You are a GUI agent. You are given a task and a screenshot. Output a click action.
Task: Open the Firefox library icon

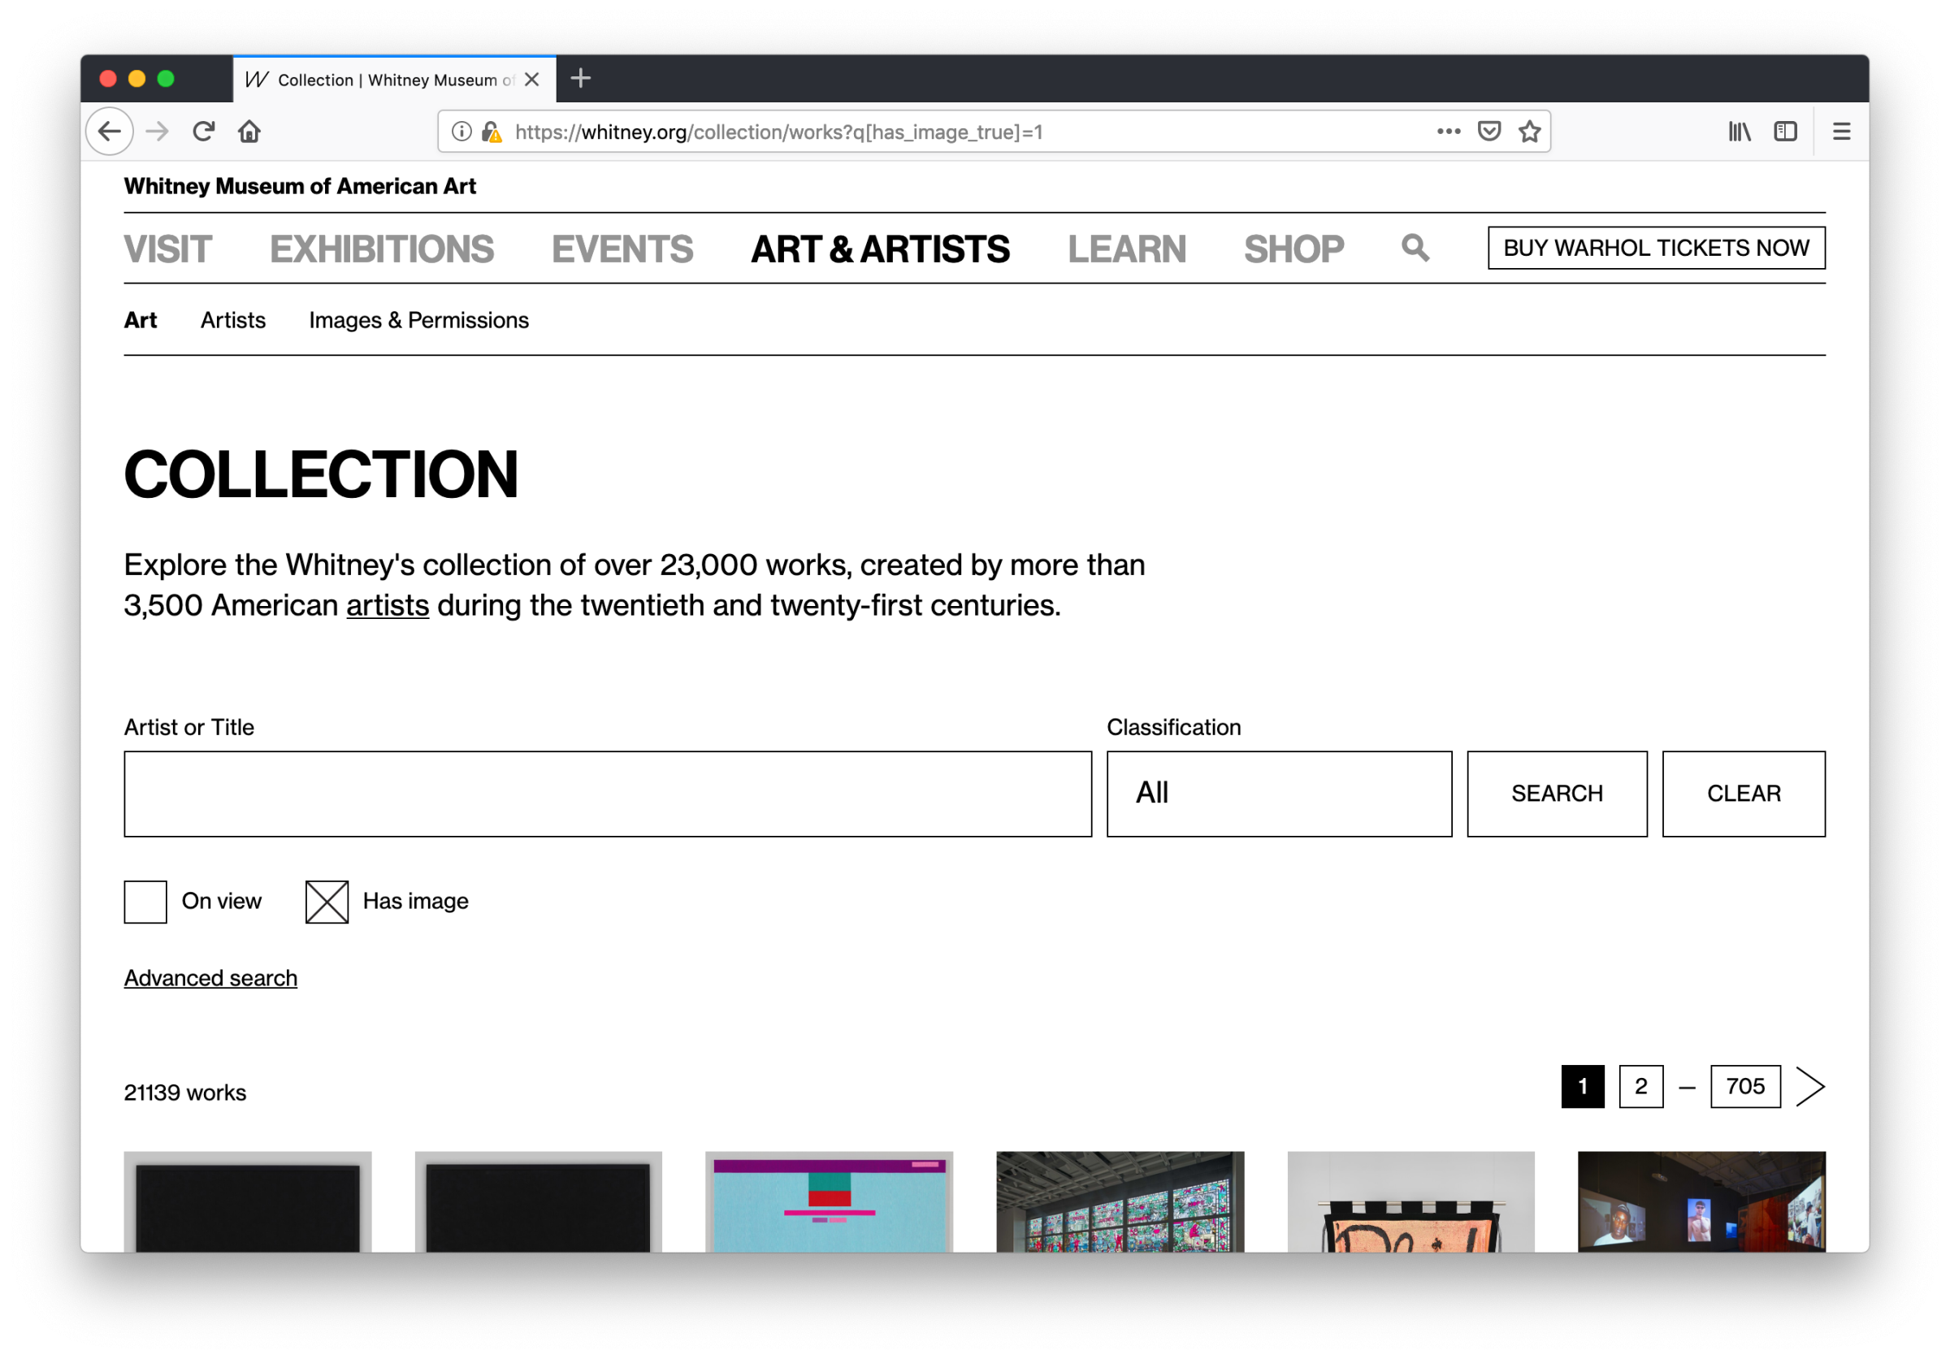[x=1740, y=132]
